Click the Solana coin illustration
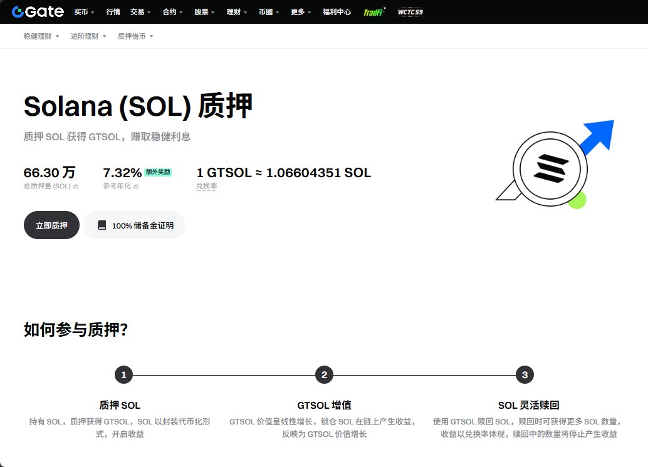 [555, 165]
